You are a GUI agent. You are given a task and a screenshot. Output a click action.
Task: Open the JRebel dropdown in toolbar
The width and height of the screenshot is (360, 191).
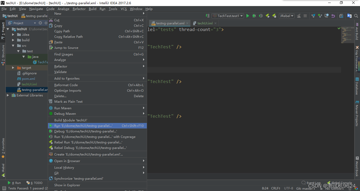[286, 16]
